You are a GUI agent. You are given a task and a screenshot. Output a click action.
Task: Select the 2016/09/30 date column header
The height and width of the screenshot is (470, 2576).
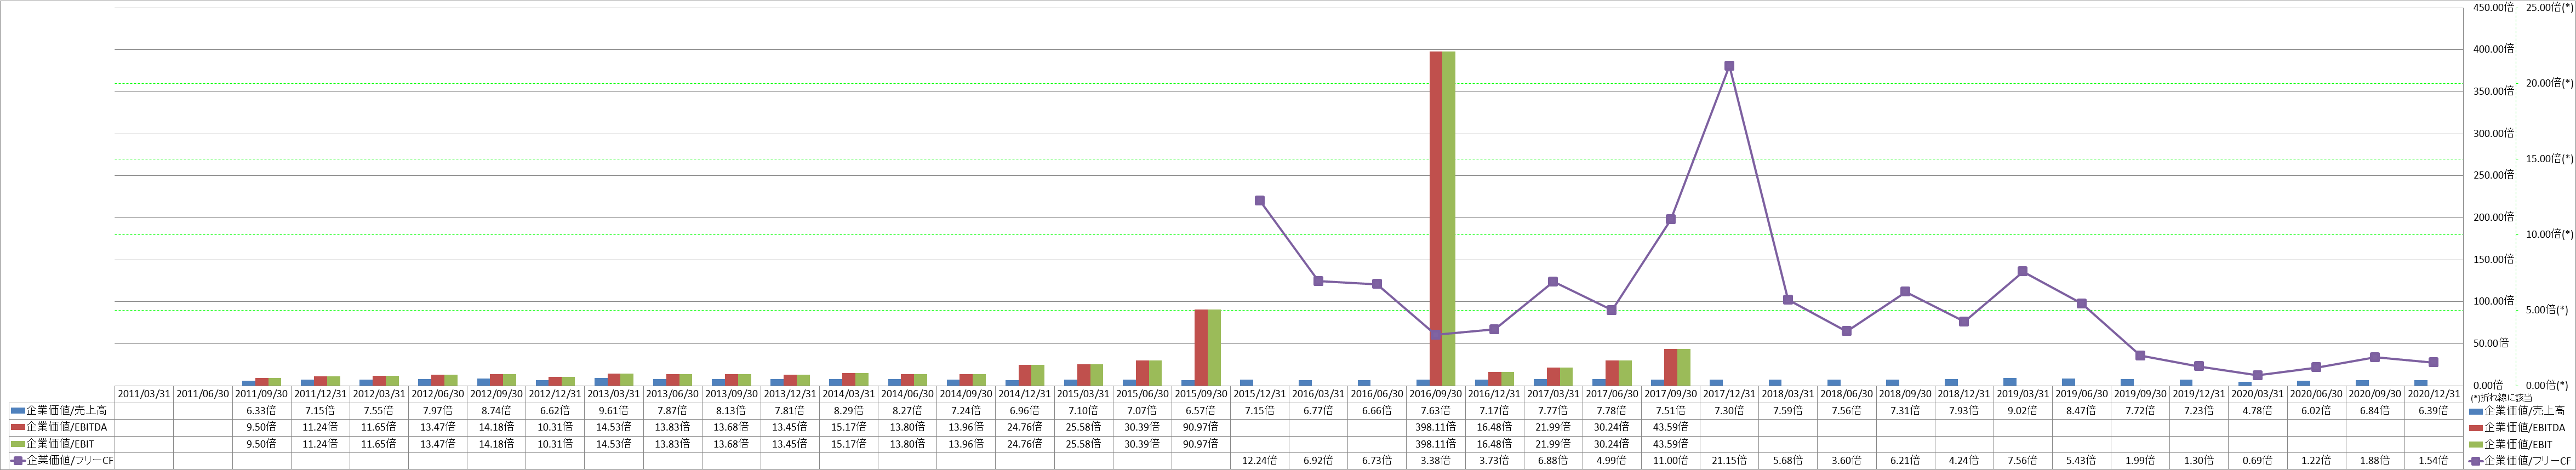[1436, 394]
